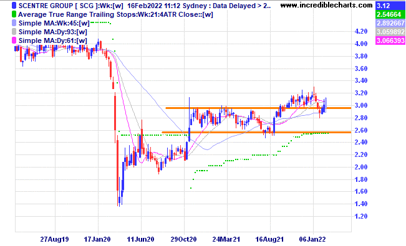Click the 3.80 price axis label
Screen dimensions: 406x246
(x=361, y=56)
